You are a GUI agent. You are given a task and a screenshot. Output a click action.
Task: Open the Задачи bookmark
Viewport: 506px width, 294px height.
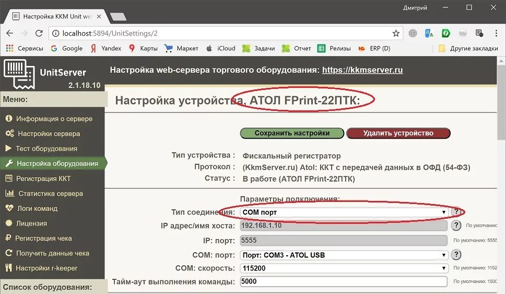tap(258, 49)
